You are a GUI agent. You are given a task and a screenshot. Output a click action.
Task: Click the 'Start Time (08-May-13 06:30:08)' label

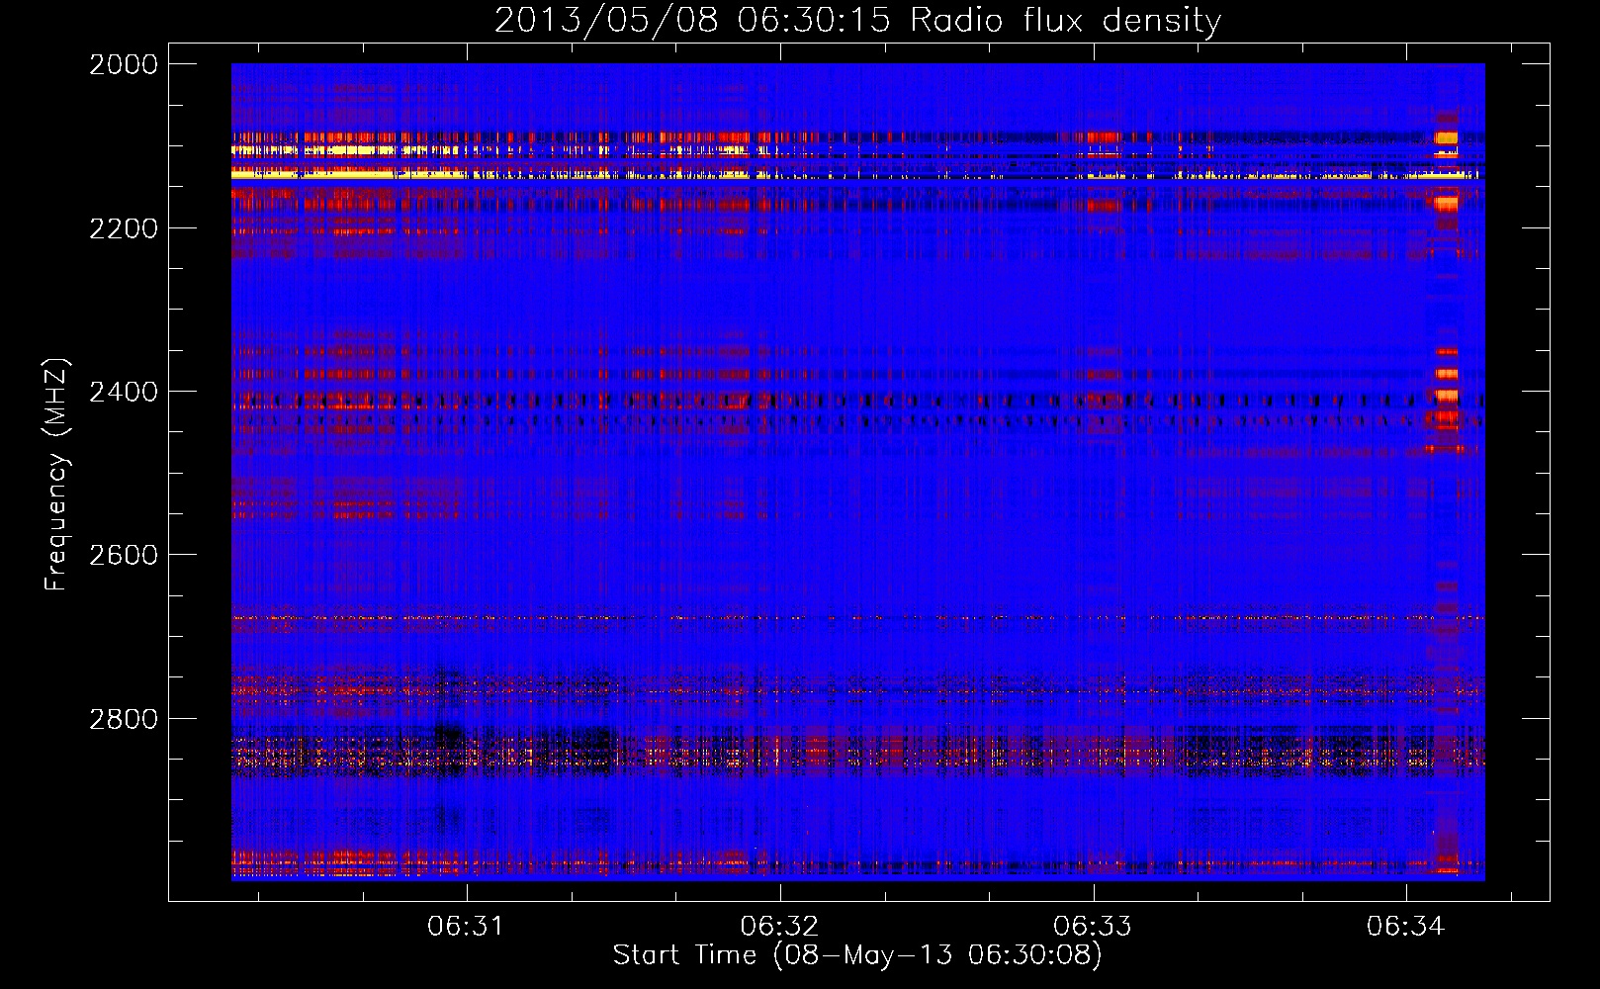(857, 955)
